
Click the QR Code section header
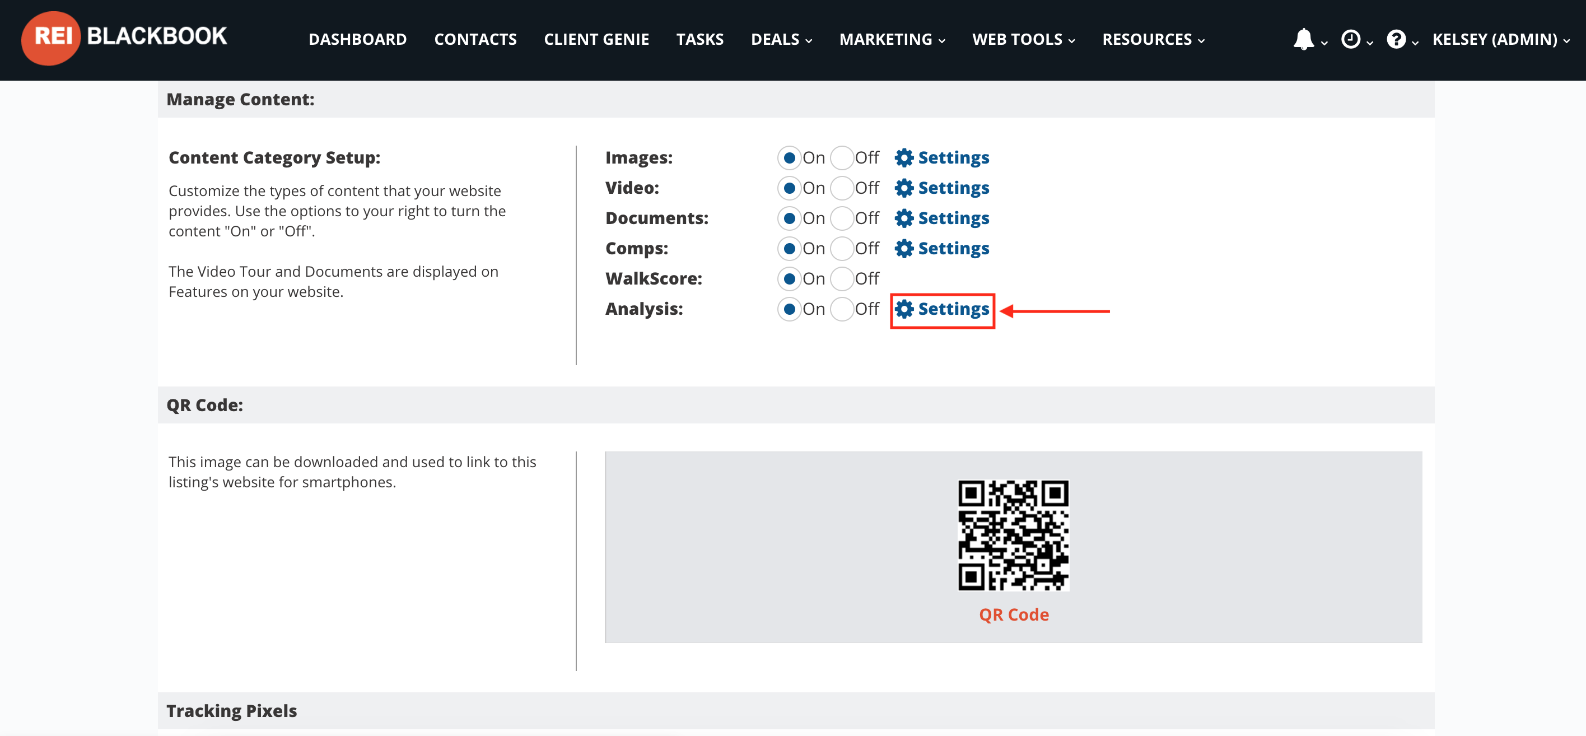click(x=796, y=404)
